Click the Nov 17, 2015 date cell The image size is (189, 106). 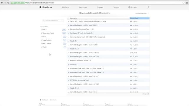point(134,80)
